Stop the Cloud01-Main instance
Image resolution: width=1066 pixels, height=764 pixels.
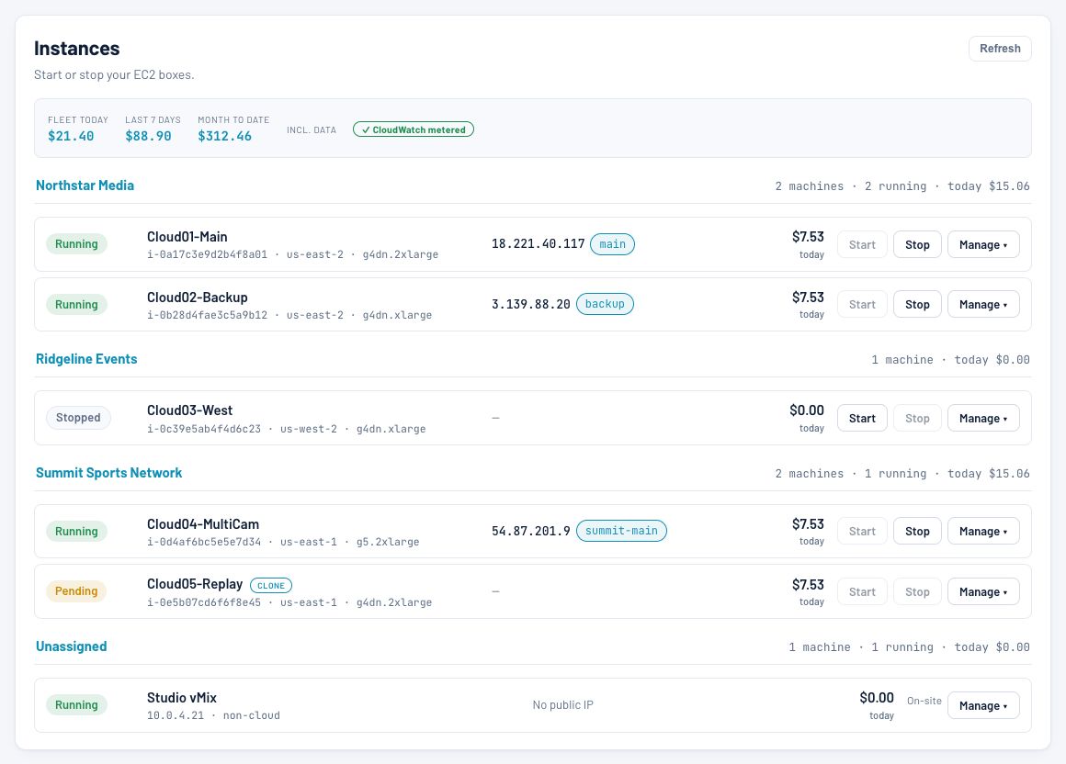(916, 244)
